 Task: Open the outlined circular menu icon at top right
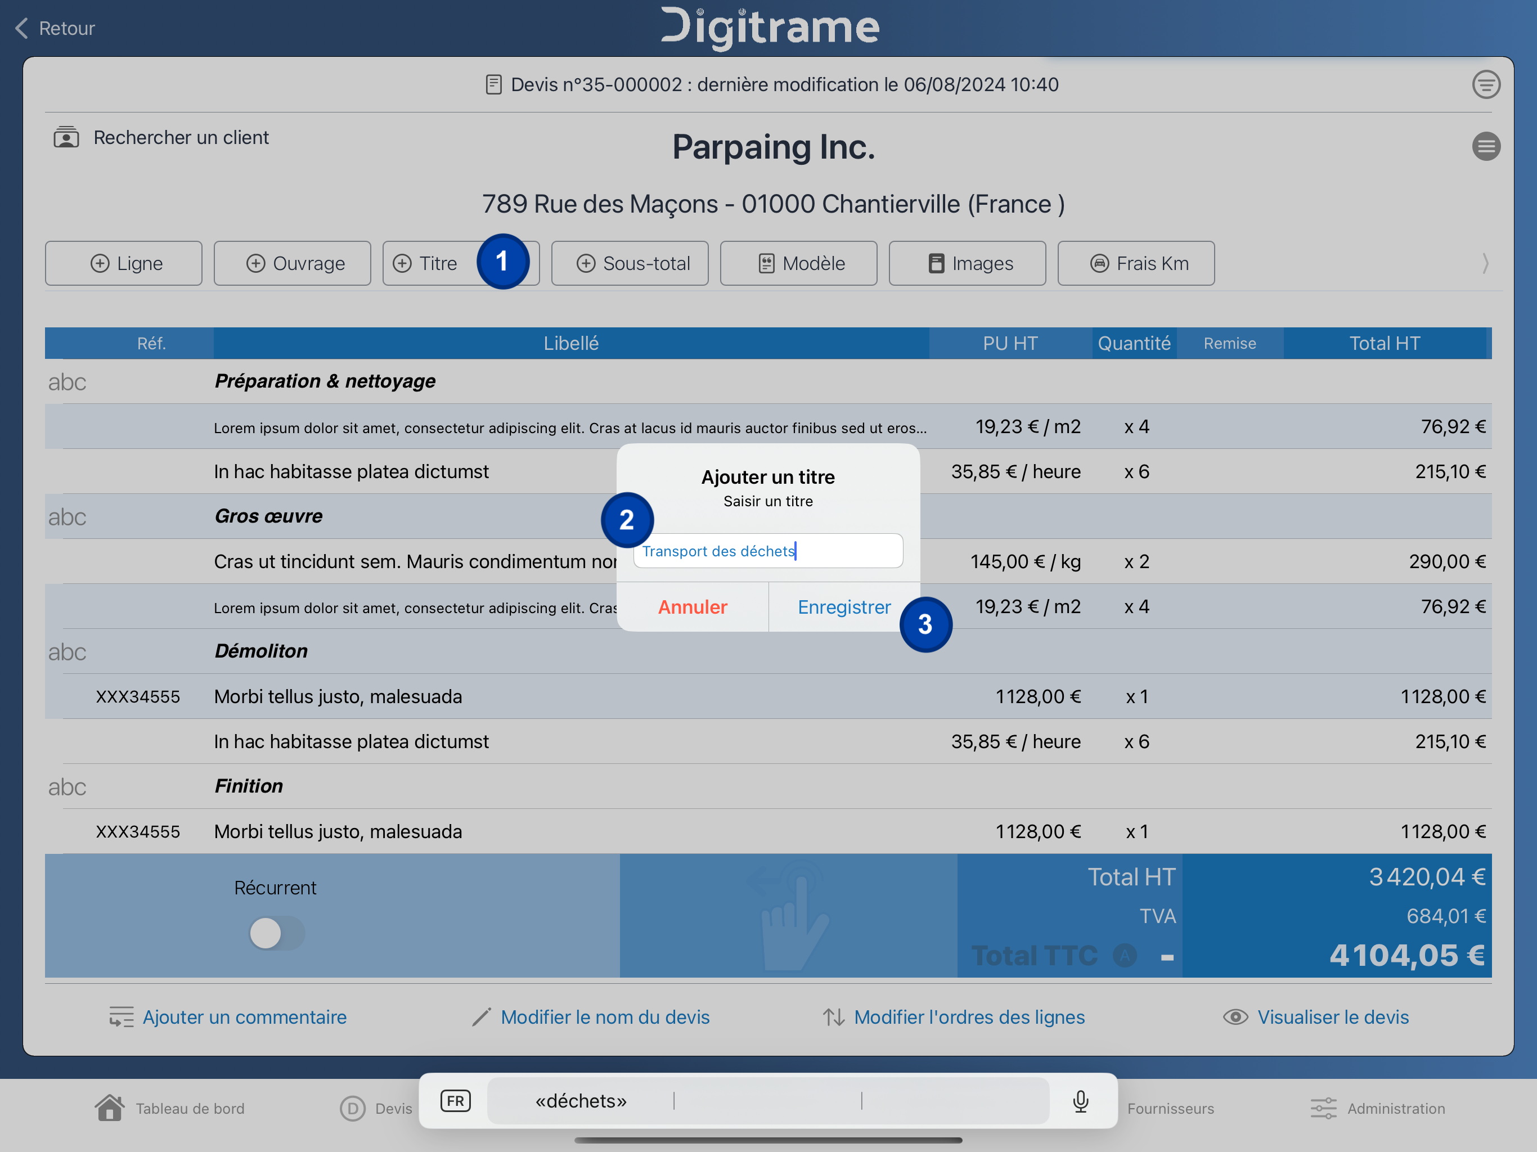coord(1486,85)
